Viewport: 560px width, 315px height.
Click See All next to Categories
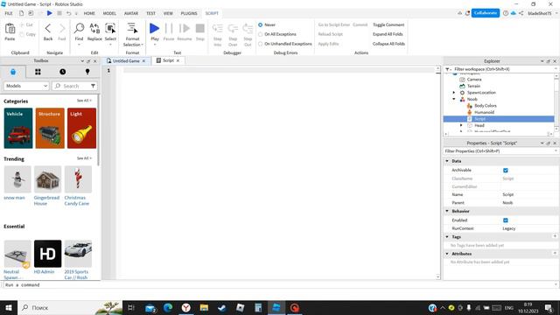click(x=84, y=101)
